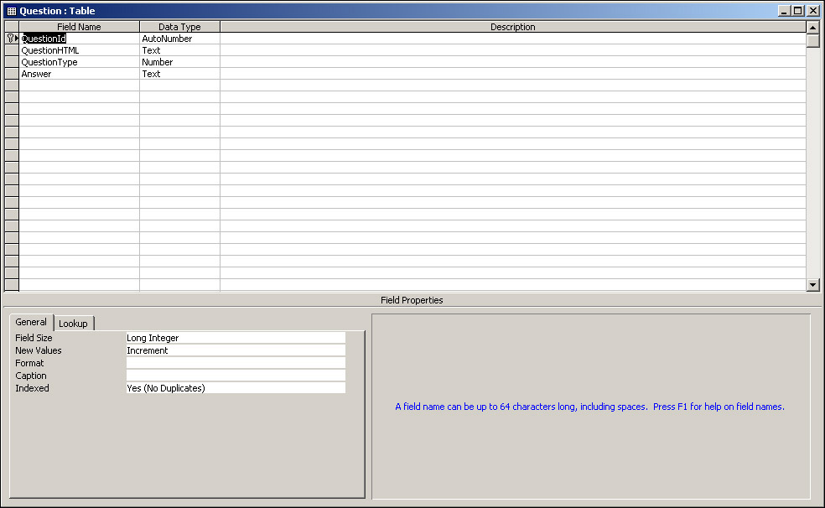Switch to the Lookup tab

point(73,324)
